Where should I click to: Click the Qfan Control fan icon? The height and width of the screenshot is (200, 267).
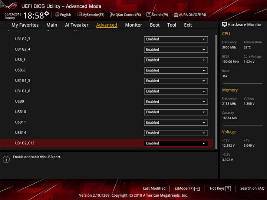(112, 14)
